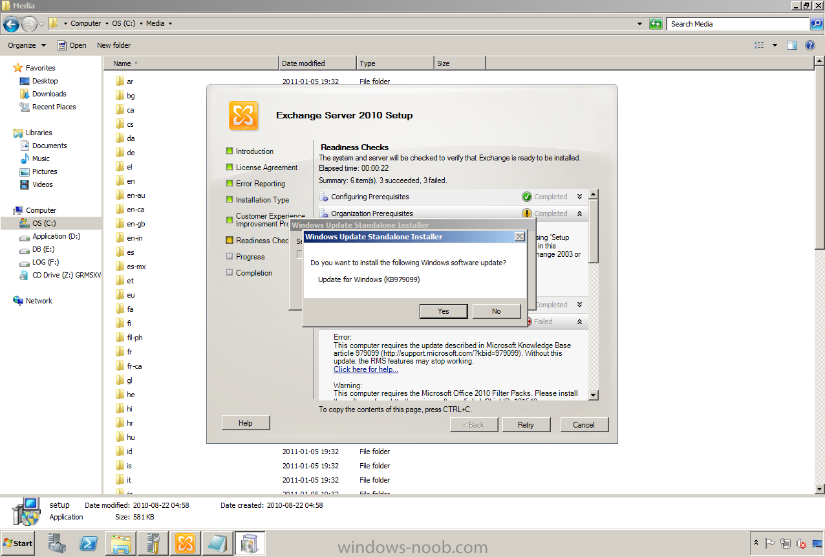Click No to decline the Windows update
This screenshot has width=825, height=557.
pos(497,311)
